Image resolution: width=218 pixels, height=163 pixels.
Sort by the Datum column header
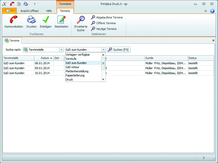click(x=43, y=58)
